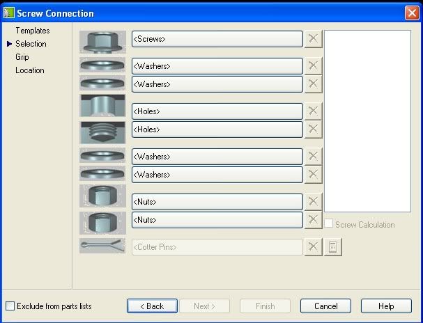Clear the <Washers> entry just above the Nuts rows
Image resolution: width=423 pixels, height=323 pixels.
(313, 175)
